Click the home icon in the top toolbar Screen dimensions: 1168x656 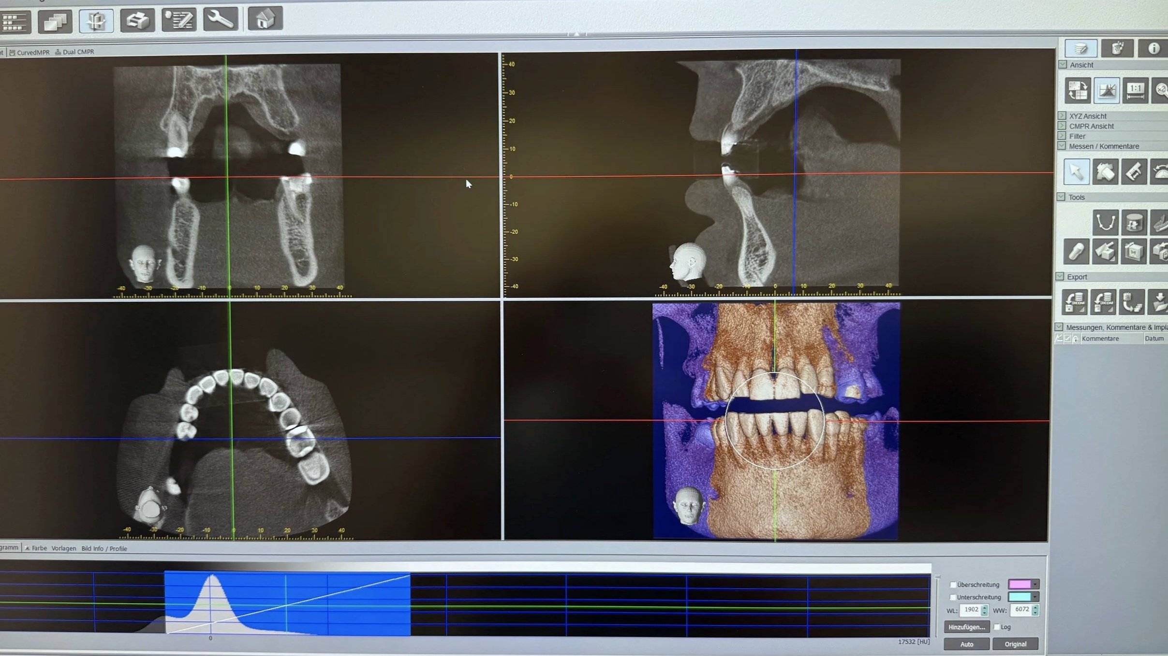coord(265,19)
